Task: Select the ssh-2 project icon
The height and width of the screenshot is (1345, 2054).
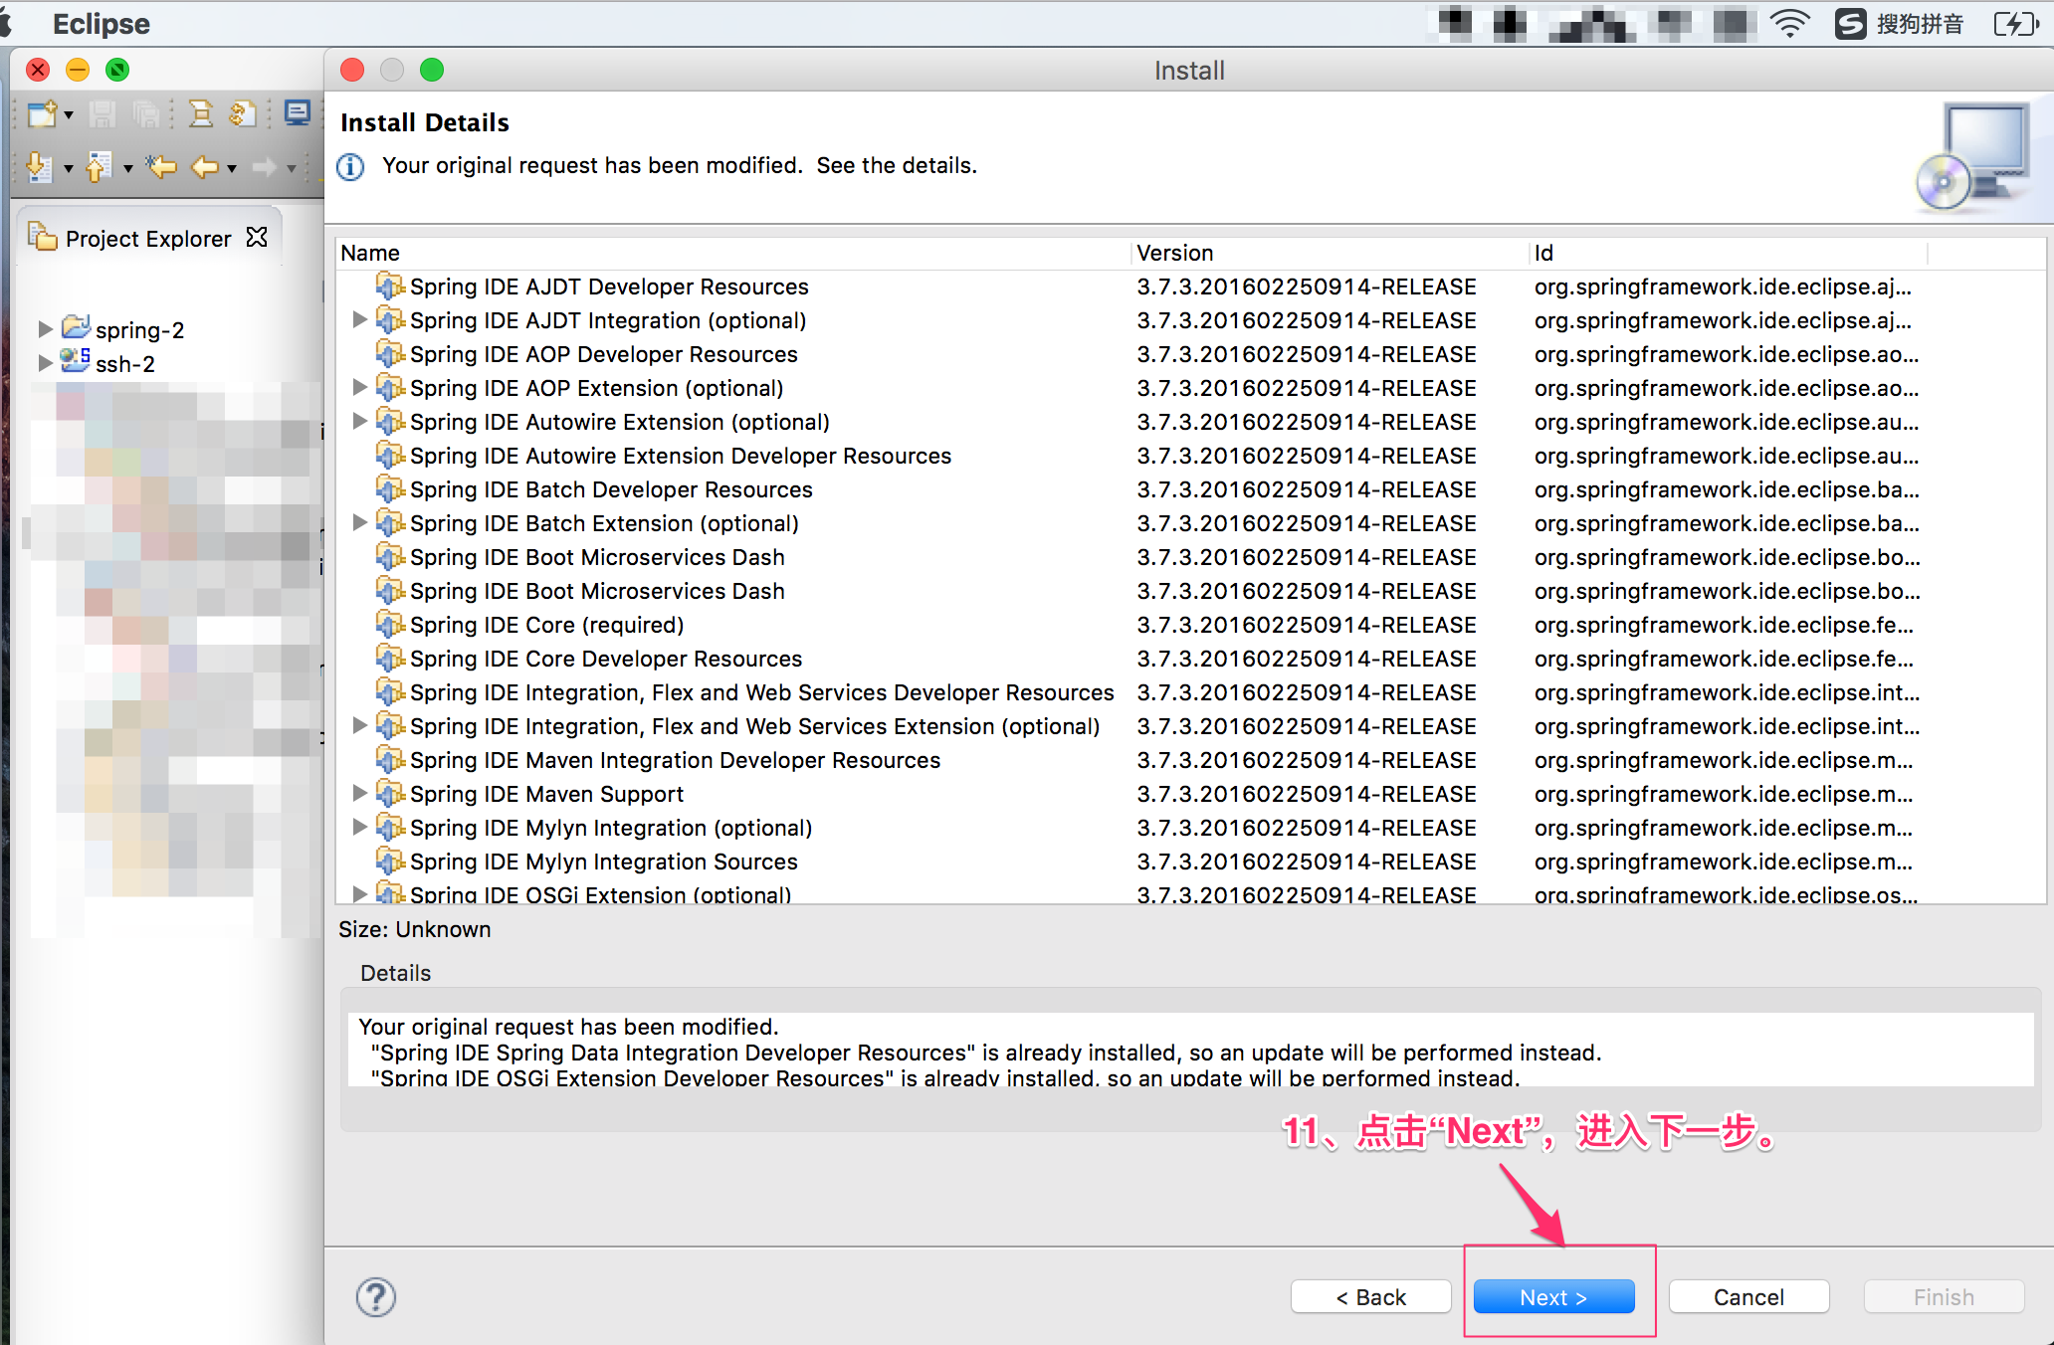Action: (x=76, y=360)
